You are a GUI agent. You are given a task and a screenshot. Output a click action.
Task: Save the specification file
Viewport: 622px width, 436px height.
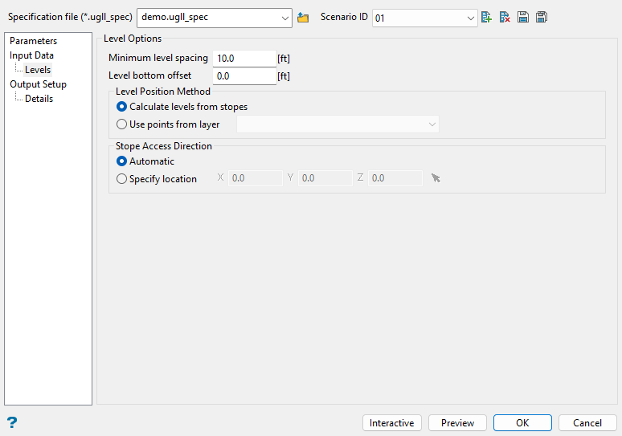point(523,18)
